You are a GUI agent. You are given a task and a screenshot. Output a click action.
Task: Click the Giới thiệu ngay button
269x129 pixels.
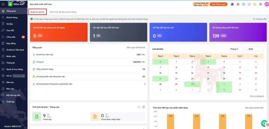(219, 4)
